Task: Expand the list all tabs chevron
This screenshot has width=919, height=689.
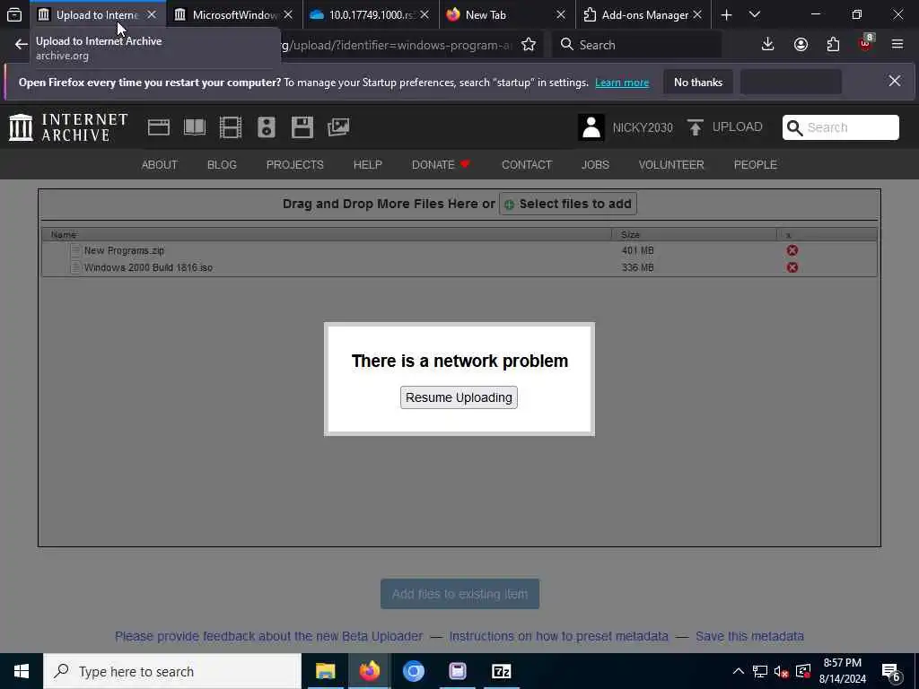Action: [755, 14]
